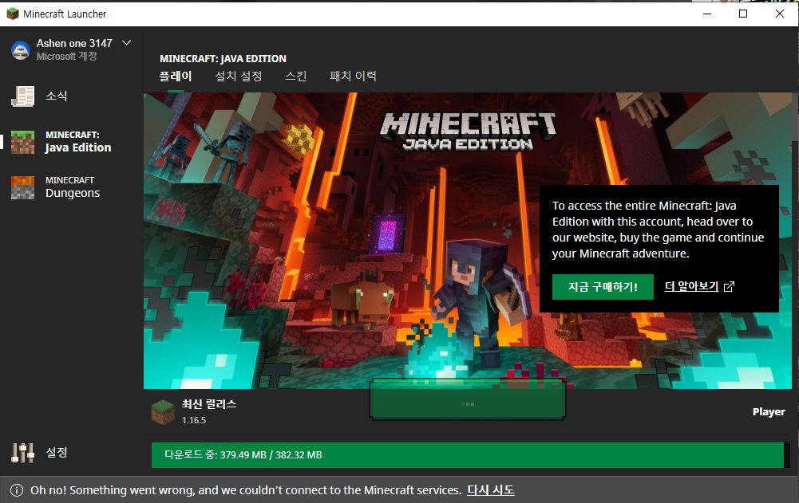Image resolution: width=799 pixels, height=503 pixels.
Task: Select the Minecraft Dungeons icon
Action: point(23,187)
